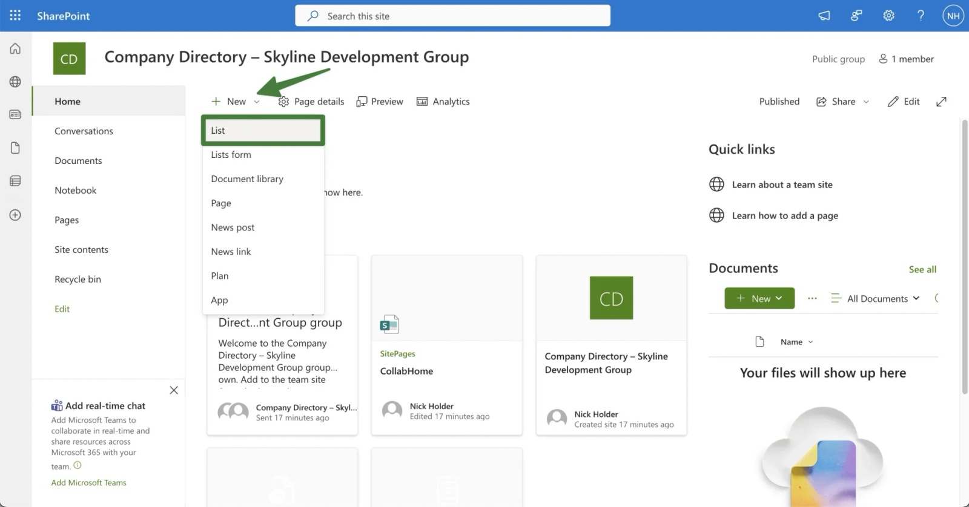Open the help question mark icon
969x507 pixels.
click(921, 16)
